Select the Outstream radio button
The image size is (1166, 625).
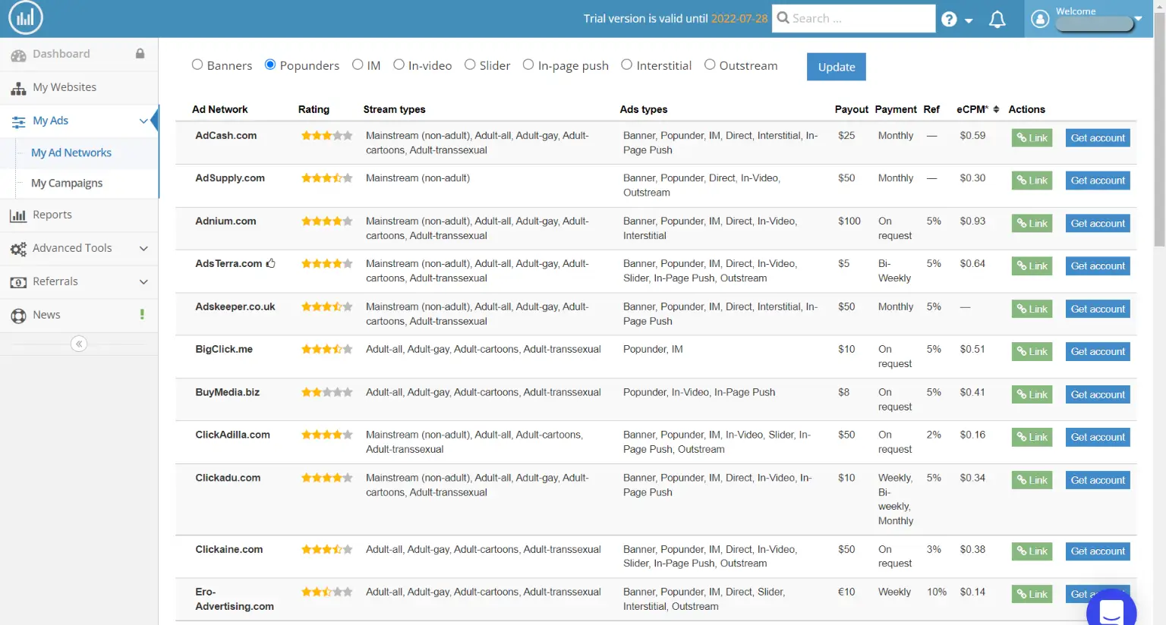tap(710, 64)
